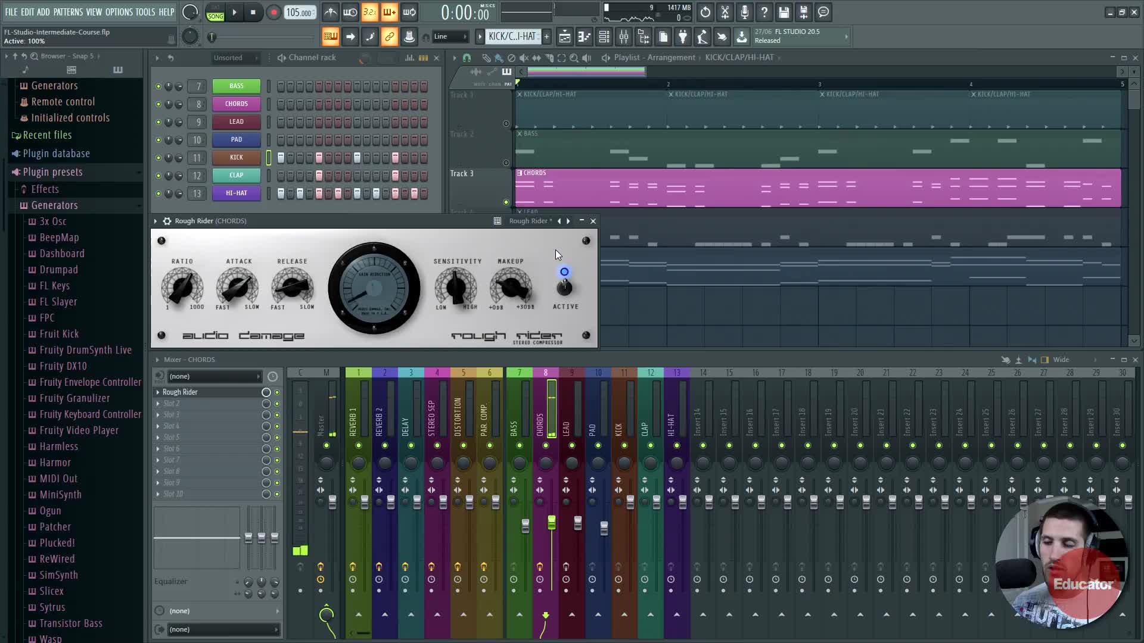Viewport: 1144px width, 643px height.
Task: Select the CHORDS channel button
Action: [236, 104]
